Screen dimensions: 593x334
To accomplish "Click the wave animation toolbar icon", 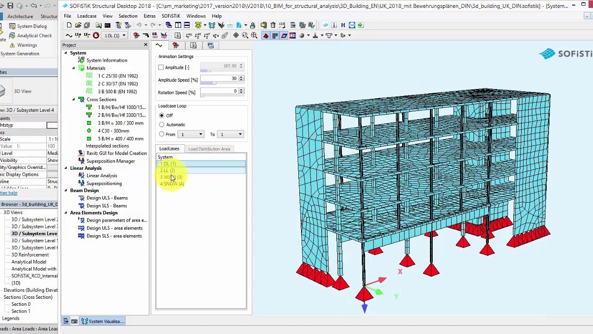I will 69,35.
